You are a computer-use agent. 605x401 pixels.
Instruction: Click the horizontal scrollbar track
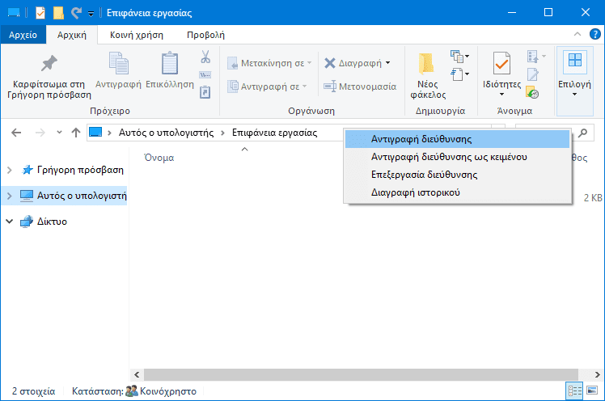[361, 374]
